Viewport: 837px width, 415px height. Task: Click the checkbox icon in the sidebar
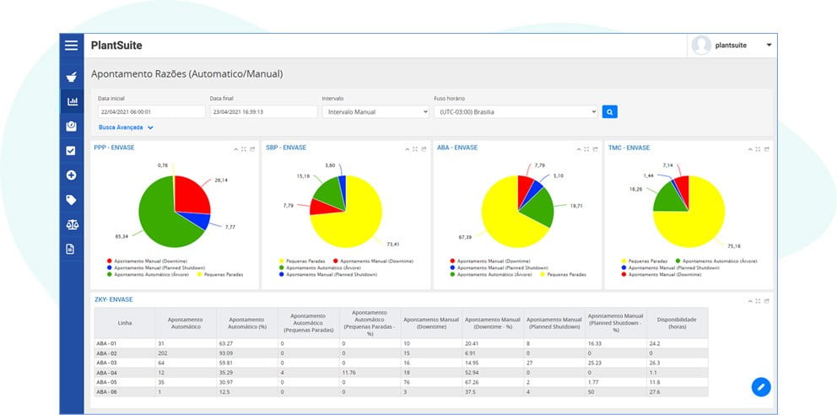71,150
